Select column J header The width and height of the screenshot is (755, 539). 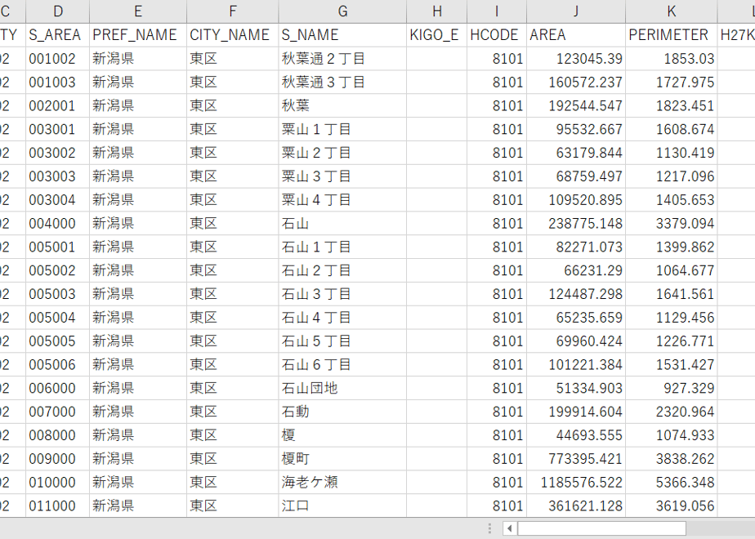pos(576,11)
